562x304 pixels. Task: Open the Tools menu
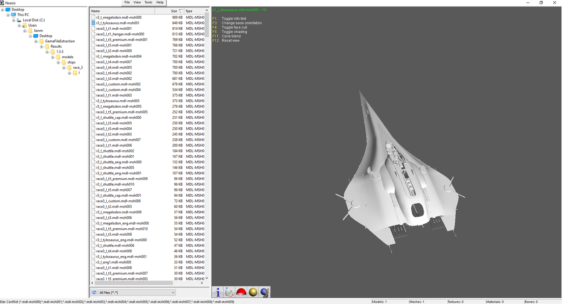tap(148, 3)
